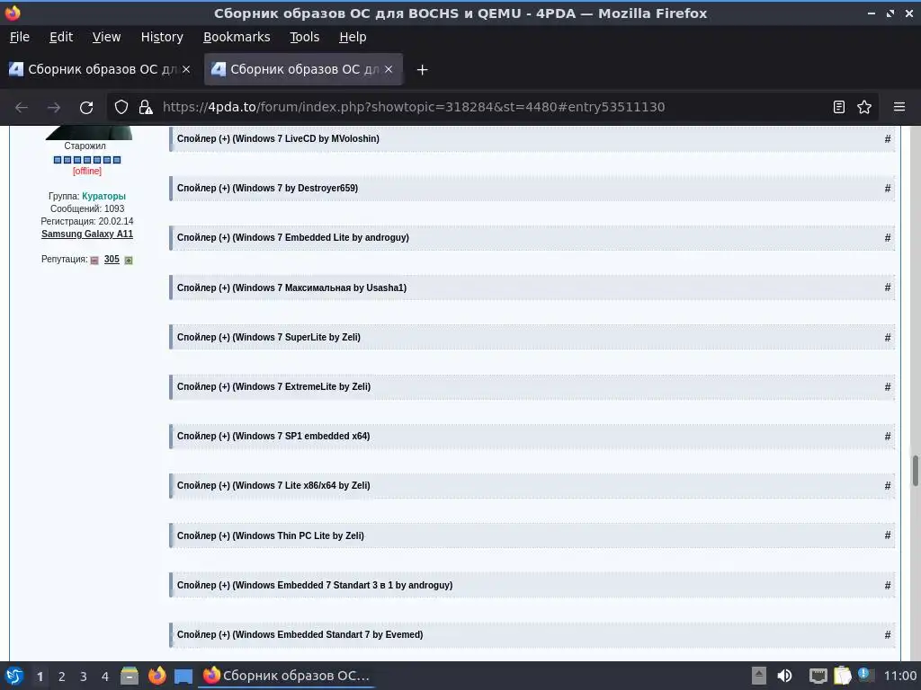Close the first Сборник образов ОС tab
The width and height of the screenshot is (921, 690).
pos(186,69)
